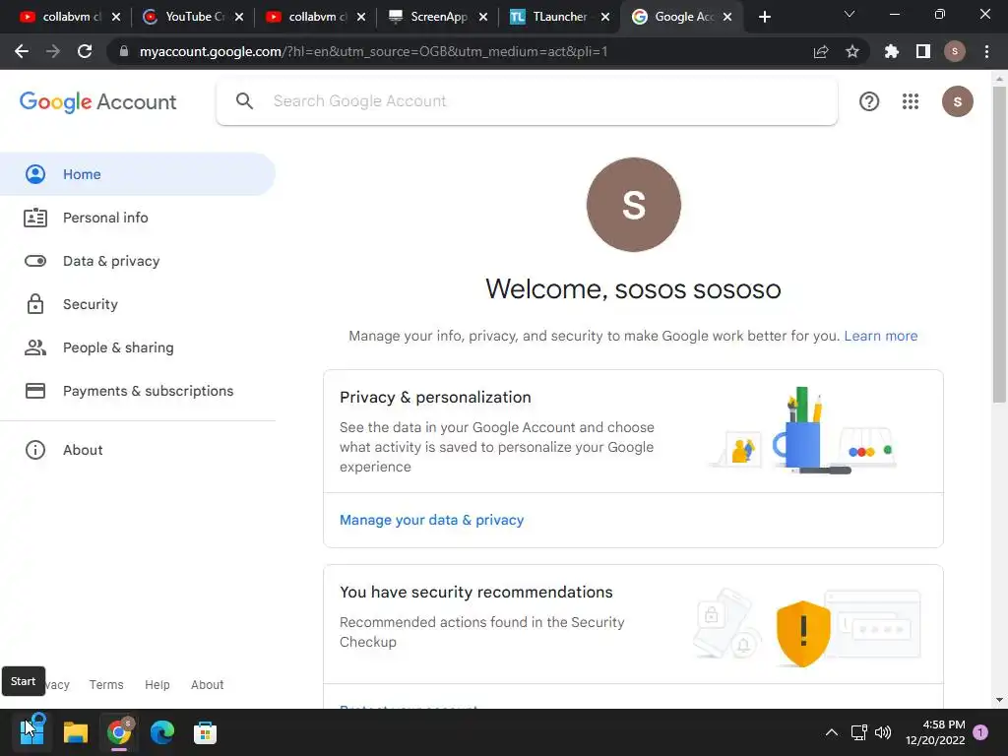The height and width of the screenshot is (756, 1008).
Task: Click the Learn more link
Action: [881, 336]
